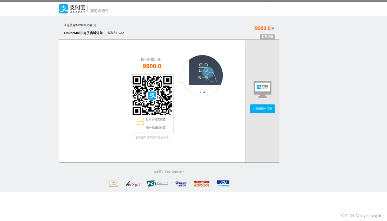Open the [?] help link
This screenshot has width=387, height=221.
pyautogui.click(x=94, y=25)
